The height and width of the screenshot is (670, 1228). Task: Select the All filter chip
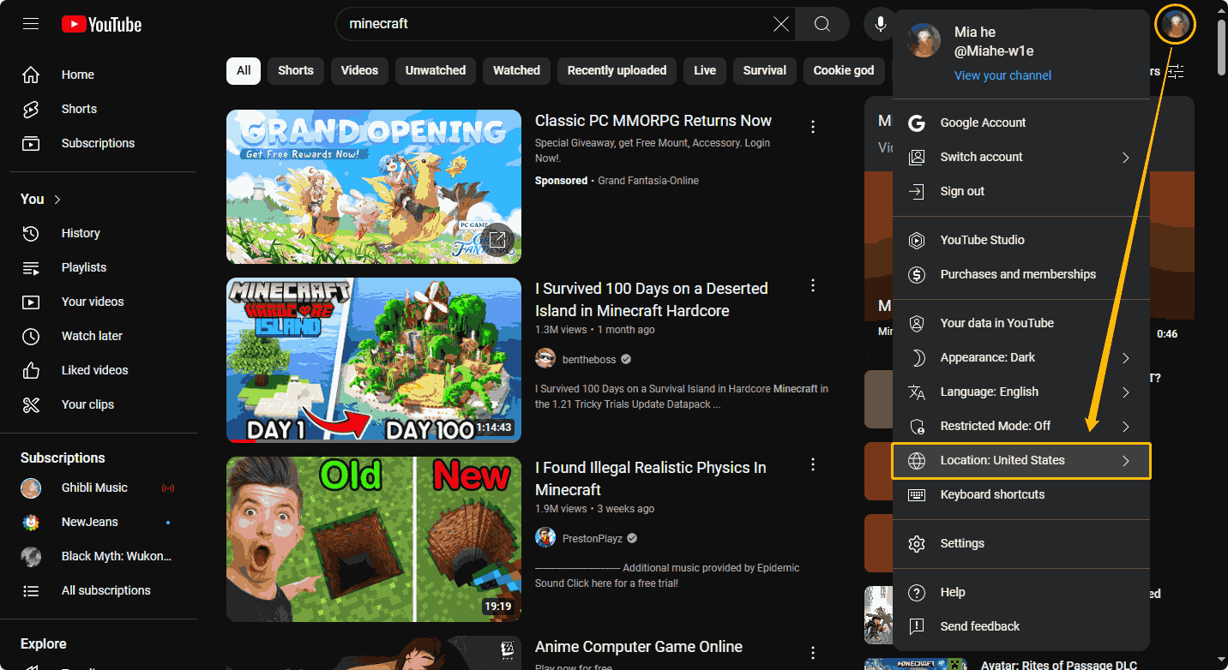point(244,71)
